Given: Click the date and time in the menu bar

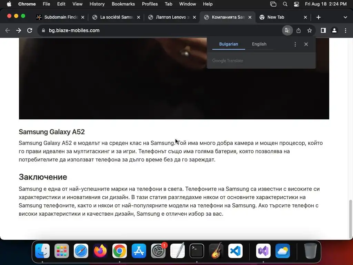Looking at the screenshot, I should 326,4.
